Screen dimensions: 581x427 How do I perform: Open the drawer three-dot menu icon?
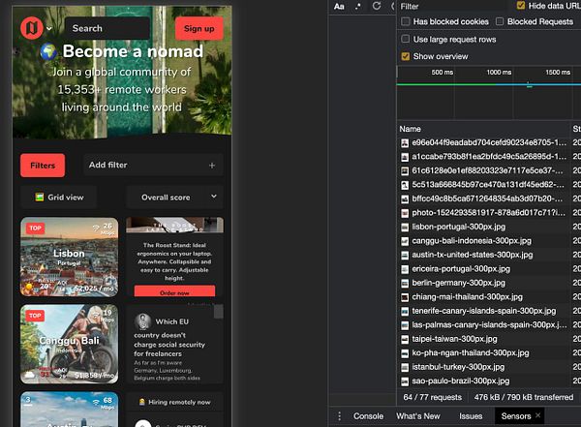[339, 415]
